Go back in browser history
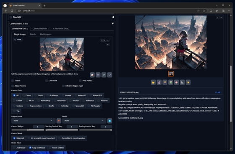Screen dimensions: 235x154 (6, 11)
